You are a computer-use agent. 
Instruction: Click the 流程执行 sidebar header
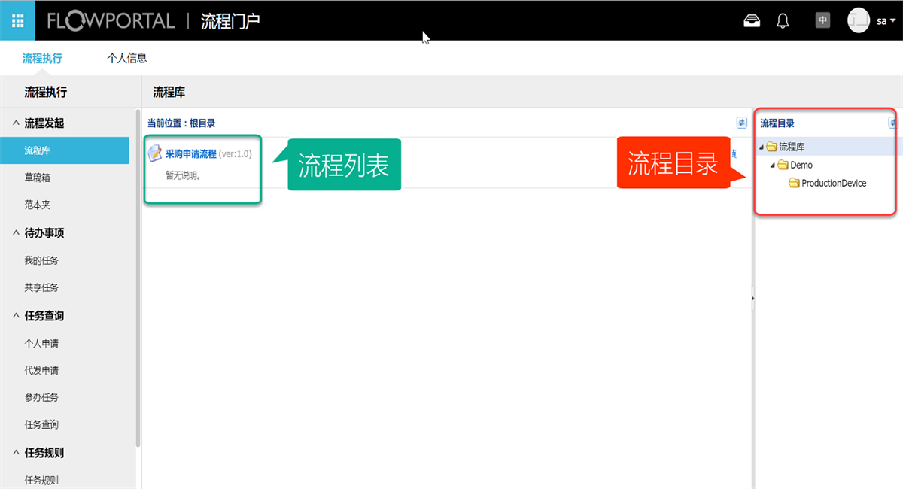46,92
